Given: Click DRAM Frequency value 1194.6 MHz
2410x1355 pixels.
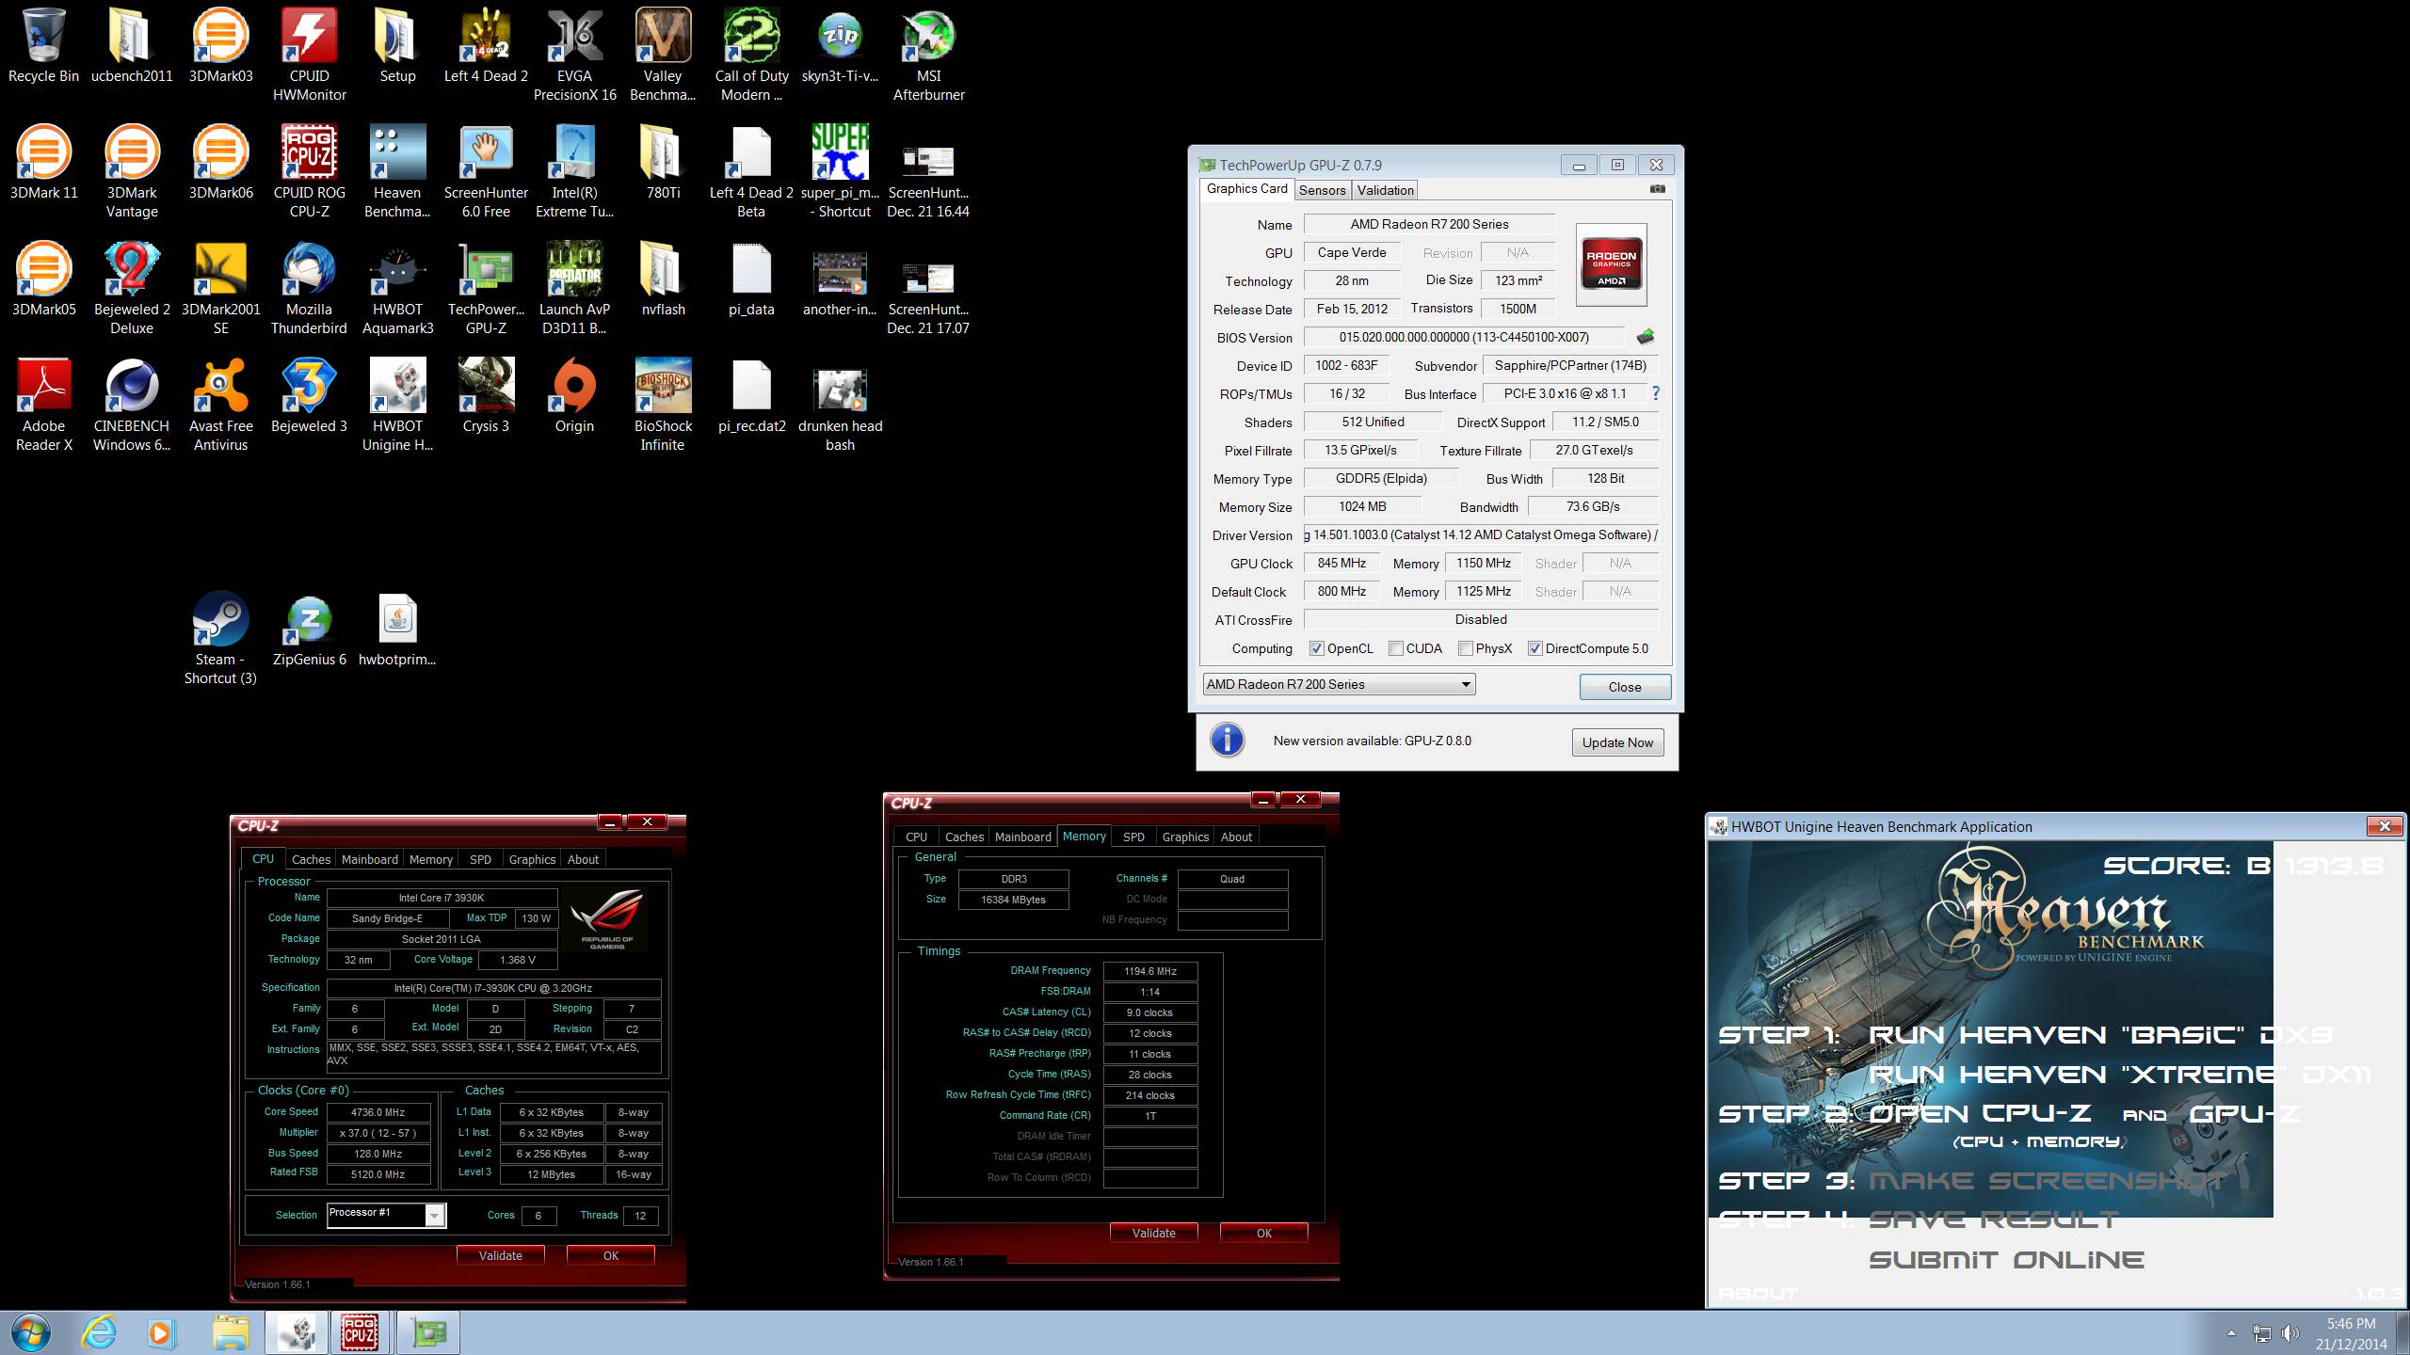Looking at the screenshot, I should (x=1149, y=971).
